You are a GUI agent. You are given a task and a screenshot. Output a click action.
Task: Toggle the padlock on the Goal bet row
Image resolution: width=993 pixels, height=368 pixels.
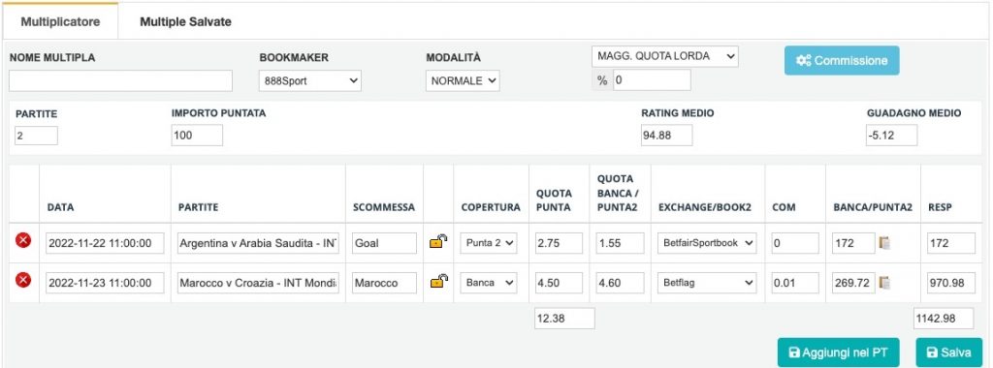pyautogui.click(x=438, y=241)
